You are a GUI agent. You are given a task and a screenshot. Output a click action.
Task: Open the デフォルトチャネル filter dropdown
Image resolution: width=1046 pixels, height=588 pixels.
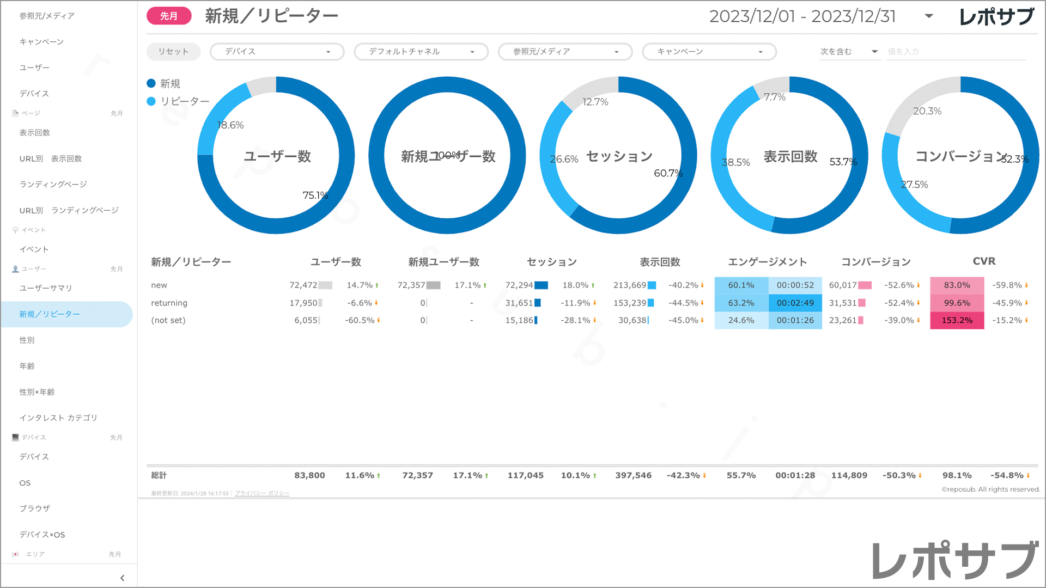click(421, 52)
